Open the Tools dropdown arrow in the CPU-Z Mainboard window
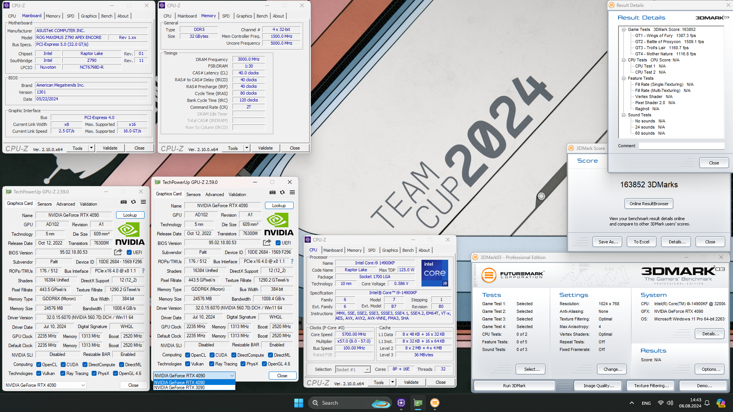This screenshot has height=412, width=733. 91,148
